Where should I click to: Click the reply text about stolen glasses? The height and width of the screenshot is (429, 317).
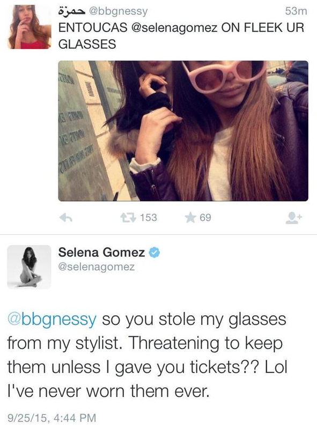[148, 355]
